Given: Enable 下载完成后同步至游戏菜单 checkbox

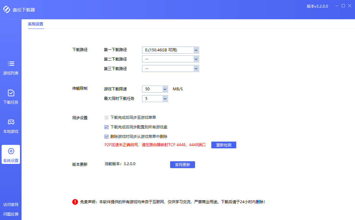Looking at the screenshot, I should coord(106,118).
